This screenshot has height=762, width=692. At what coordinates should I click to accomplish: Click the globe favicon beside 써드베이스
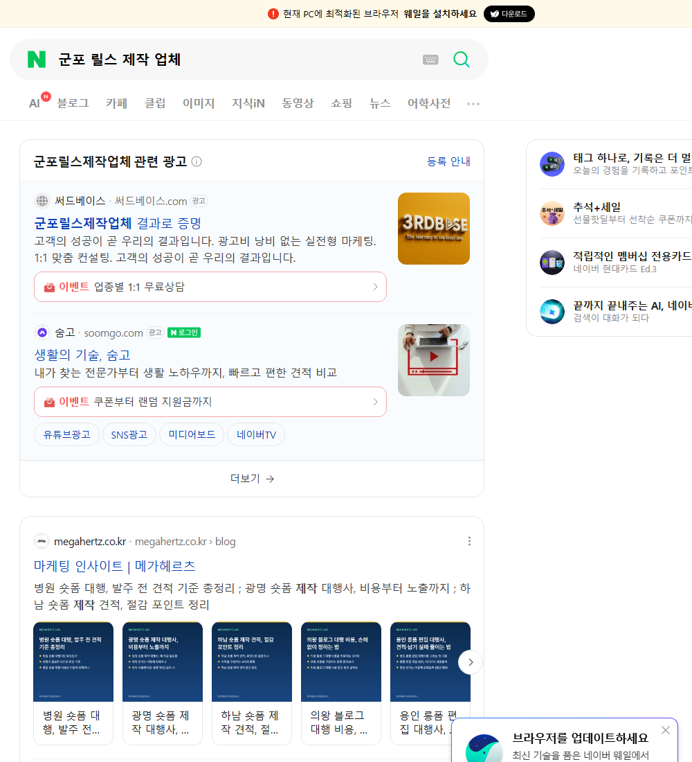pyautogui.click(x=42, y=201)
